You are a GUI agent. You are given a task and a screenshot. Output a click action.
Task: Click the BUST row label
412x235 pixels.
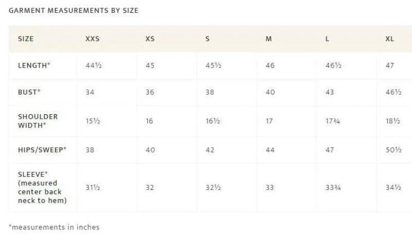pos(29,92)
